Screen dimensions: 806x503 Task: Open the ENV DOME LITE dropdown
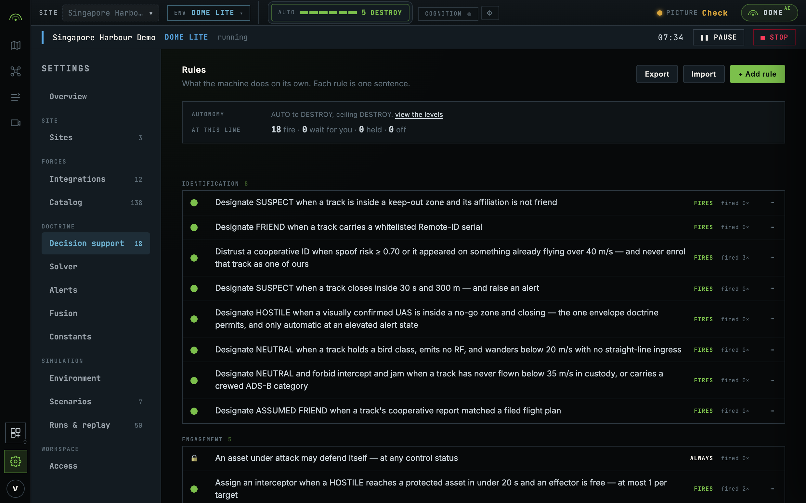point(209,13)
